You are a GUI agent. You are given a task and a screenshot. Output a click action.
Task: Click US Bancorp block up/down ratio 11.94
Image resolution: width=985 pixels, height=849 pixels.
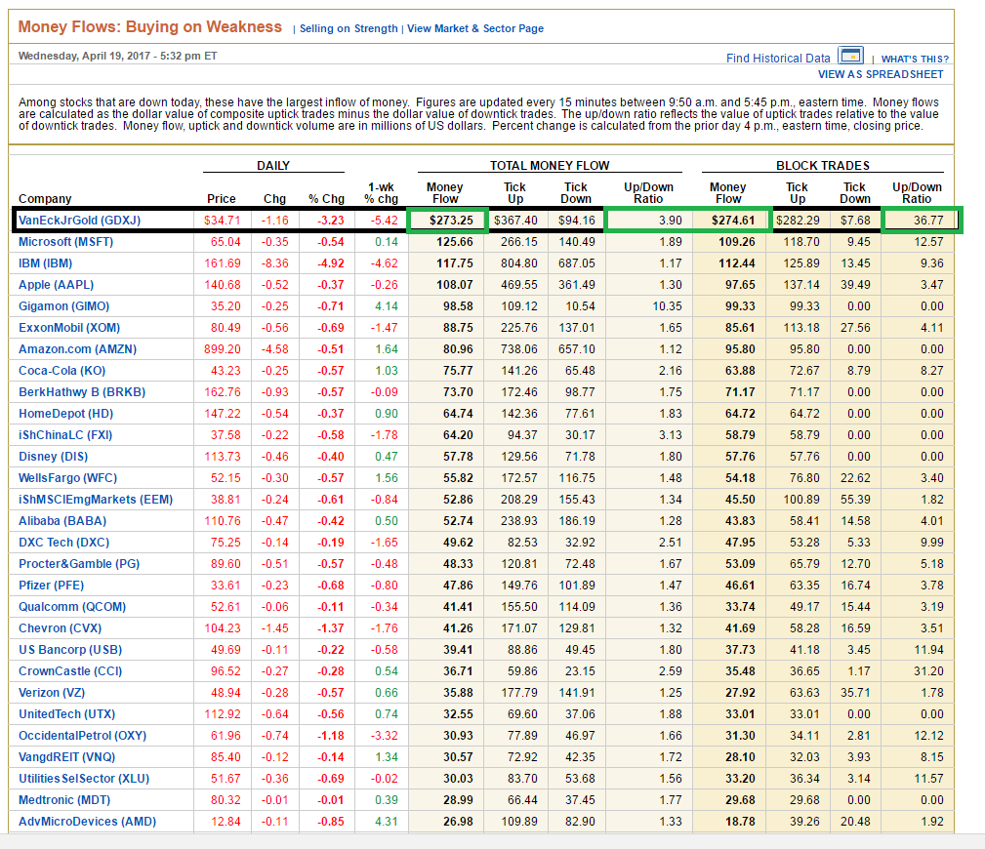(928, 650)
